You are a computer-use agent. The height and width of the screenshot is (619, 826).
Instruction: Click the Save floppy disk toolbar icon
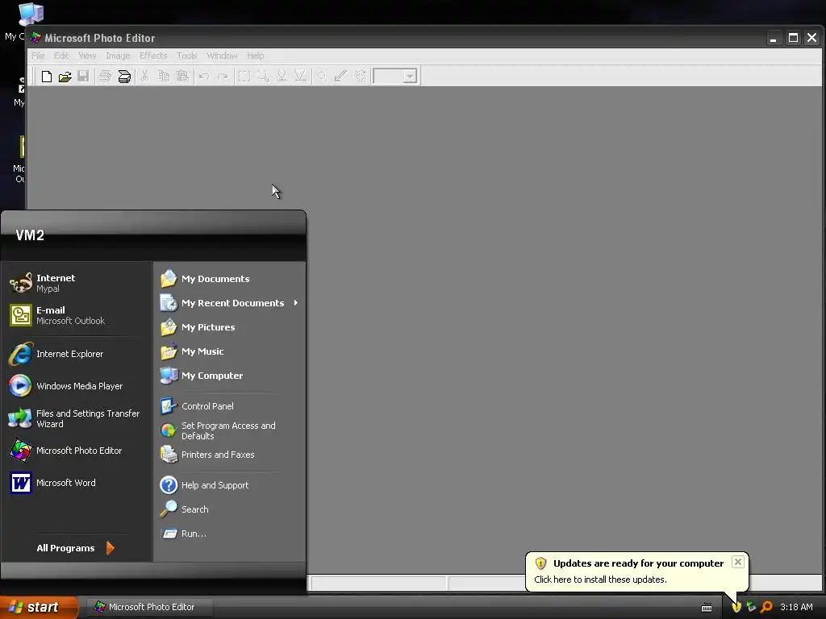[x=83, y=77]
